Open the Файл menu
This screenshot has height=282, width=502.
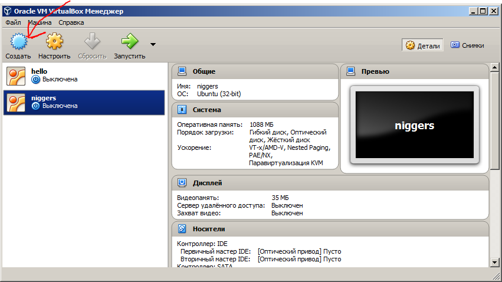tap(13, 22)
